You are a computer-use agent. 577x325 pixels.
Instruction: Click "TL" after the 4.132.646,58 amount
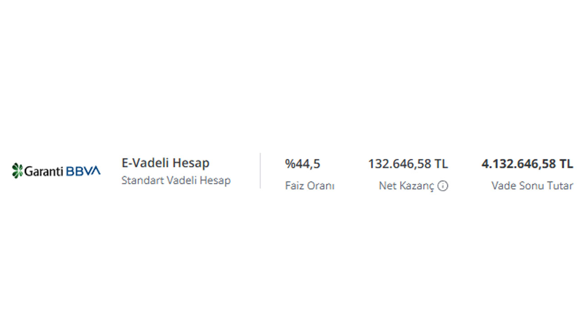567,163
